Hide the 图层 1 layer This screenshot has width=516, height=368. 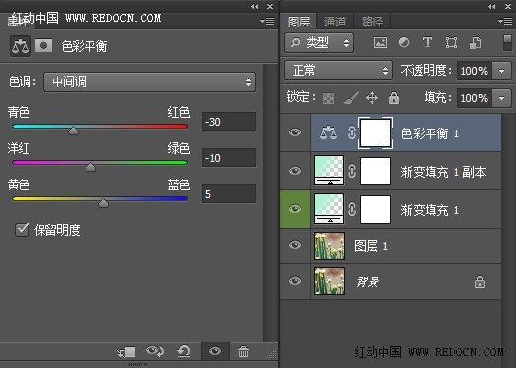[x=295, y=245]
